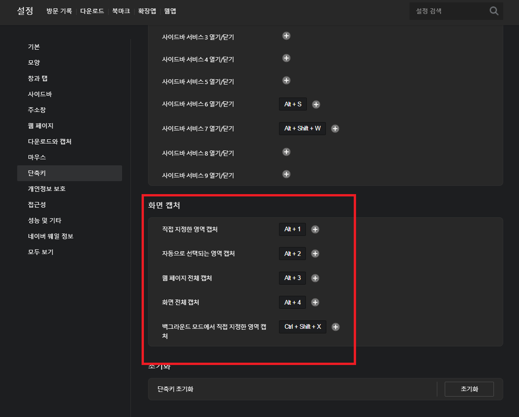Image resolution: width=519 pixels, height=417 pixels.
Task: Click plus icon for 화면 전체 캡처
Action: (x=315, y=302)
